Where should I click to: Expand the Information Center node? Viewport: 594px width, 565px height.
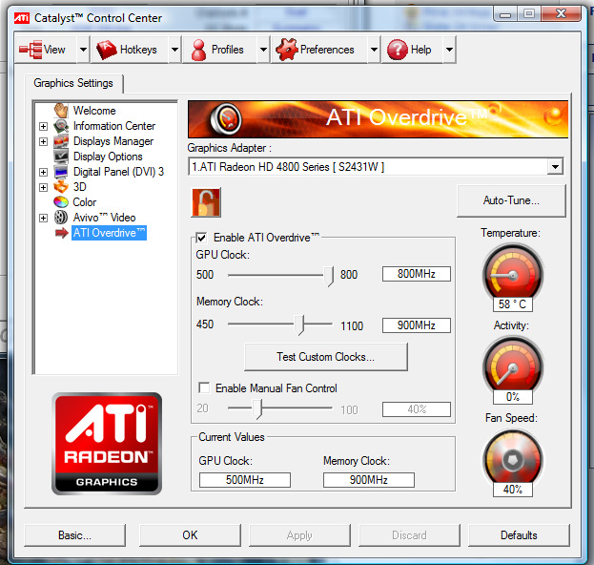point(43,126)
